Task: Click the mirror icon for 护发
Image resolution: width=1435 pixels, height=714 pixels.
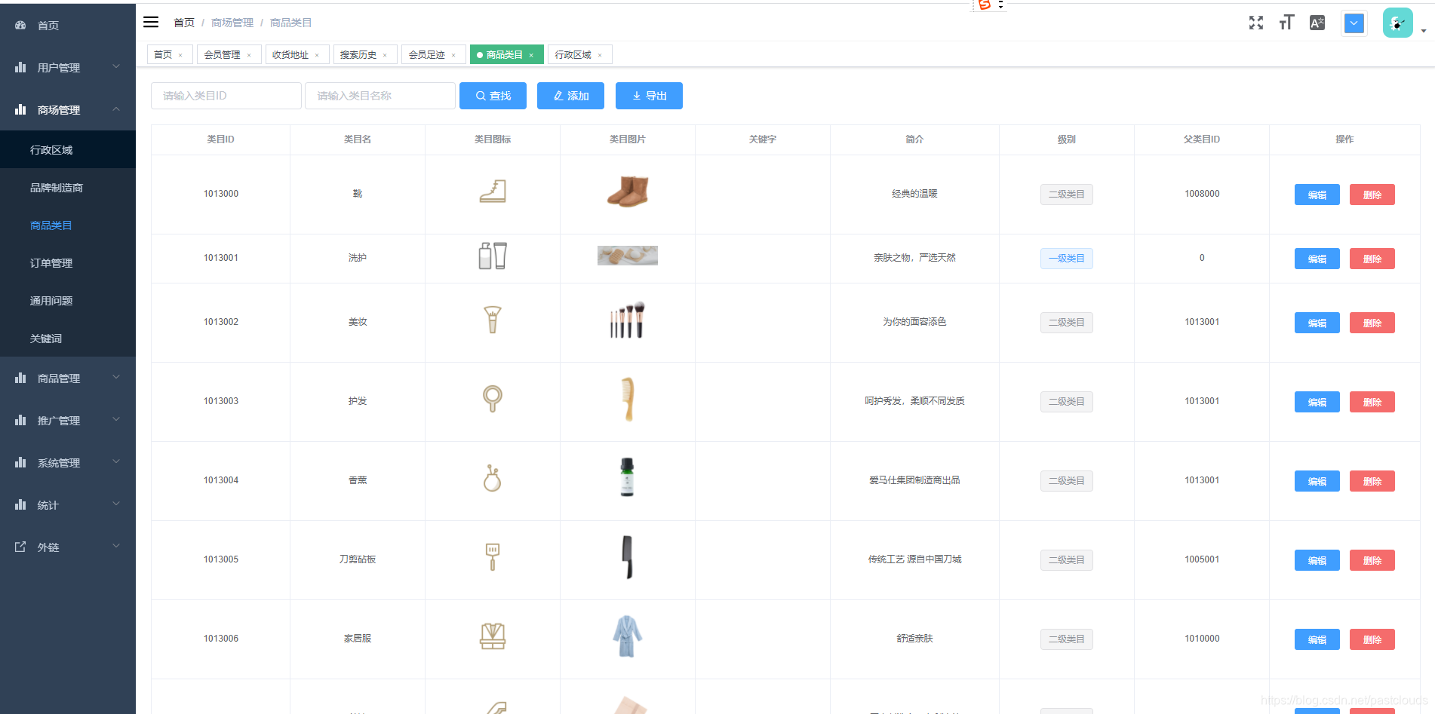Action: (493, 399)
